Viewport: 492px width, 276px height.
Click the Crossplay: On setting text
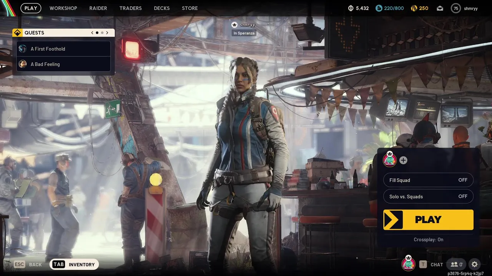(x=428, y=240)
